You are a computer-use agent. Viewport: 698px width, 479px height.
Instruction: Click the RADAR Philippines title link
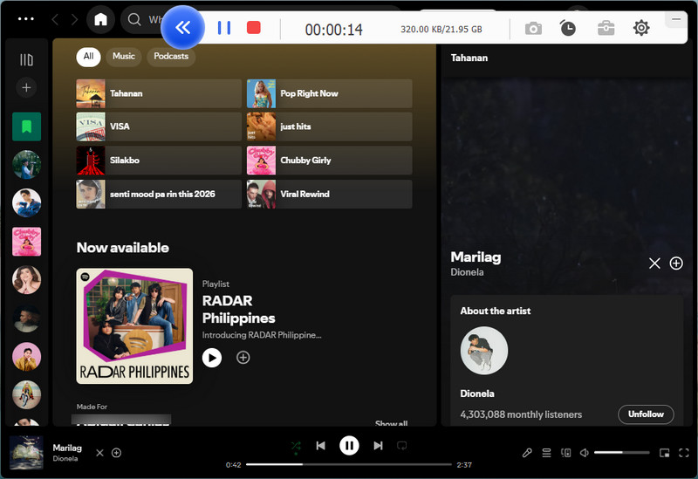[x=238, y=310]
